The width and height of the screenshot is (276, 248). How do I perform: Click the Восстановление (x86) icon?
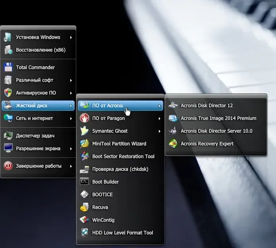click(8, 50)
